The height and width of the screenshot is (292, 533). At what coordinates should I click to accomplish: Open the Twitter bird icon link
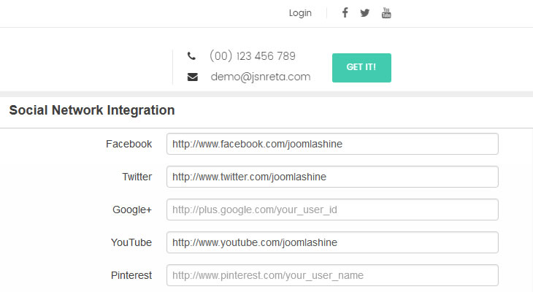point(365,12)
